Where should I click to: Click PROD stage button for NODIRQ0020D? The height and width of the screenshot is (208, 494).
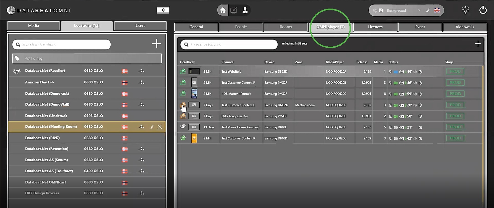[x=455, y=105]
